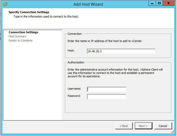Click the Username: label

[74, 89]
